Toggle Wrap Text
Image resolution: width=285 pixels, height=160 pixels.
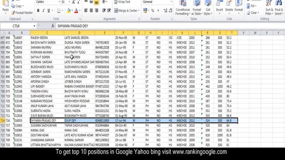122,2
